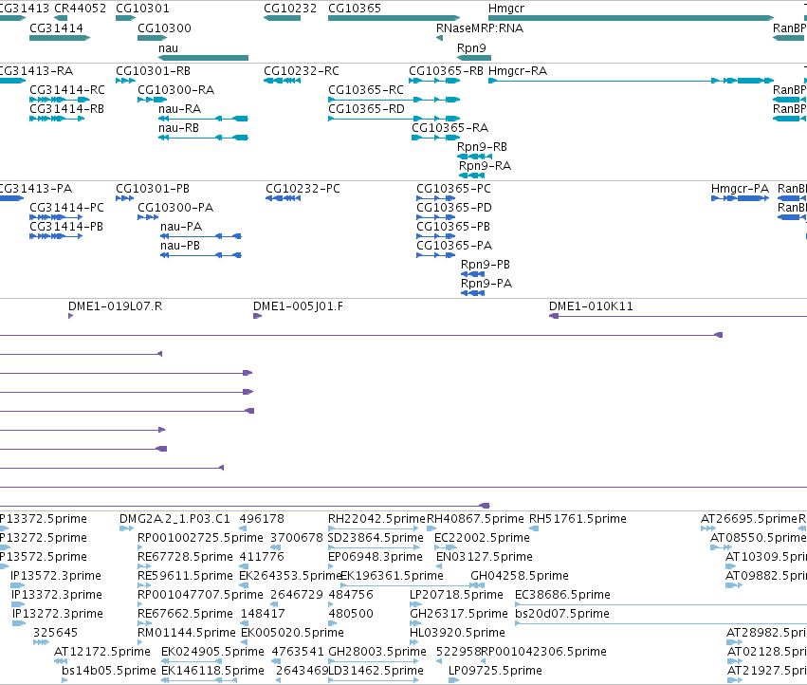Select the CG10232 gene label
This screenshot has height=685, width=807.
[x=290, y=9]
